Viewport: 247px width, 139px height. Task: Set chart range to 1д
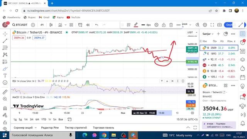pyautogui.click(x=15, y=119)
